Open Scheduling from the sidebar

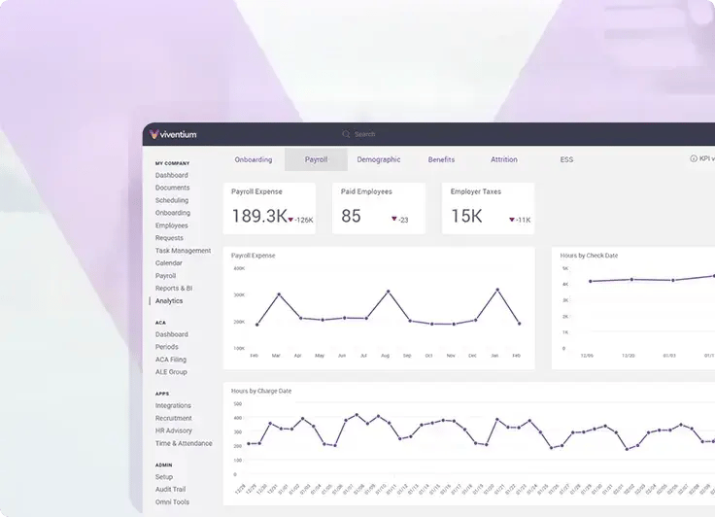(x=172, y=200)
